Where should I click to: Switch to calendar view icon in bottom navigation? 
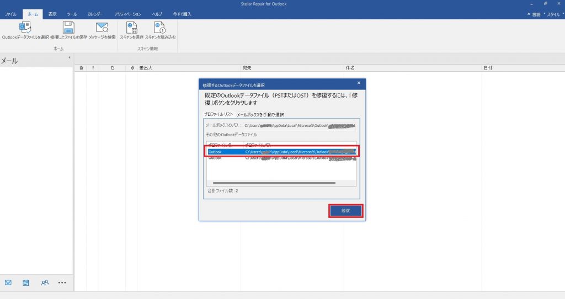(x=26, y=283)
